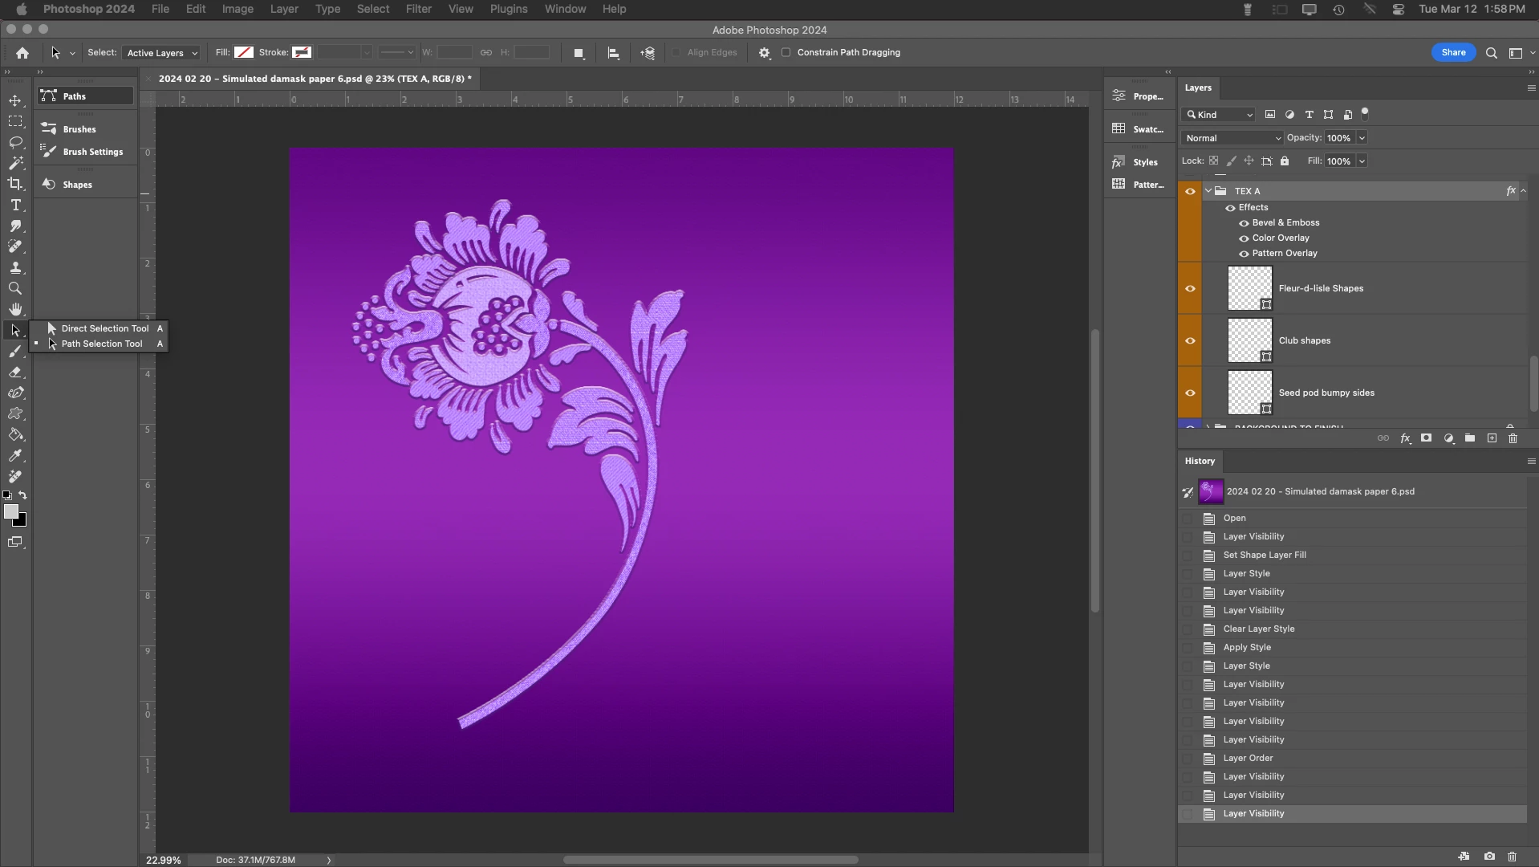Collapse the TEX A layer group
The image size is (1539, 867).
click(x=1208, y=191)
